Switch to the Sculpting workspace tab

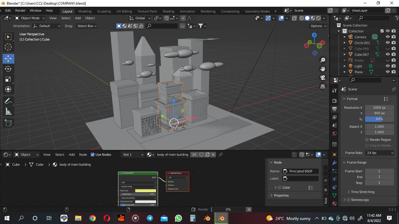pyautogui.click(x=104, y=11)
